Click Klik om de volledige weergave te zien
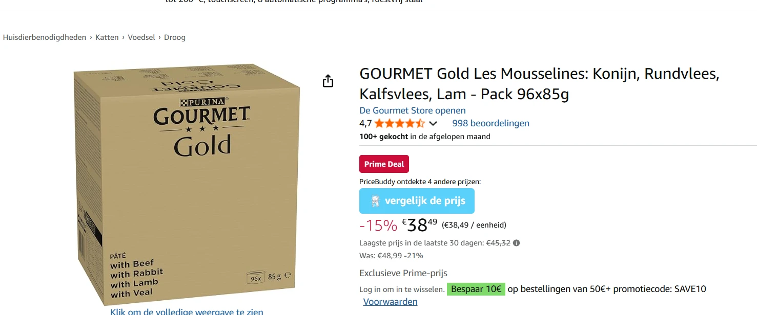The height and width of the screenshot is (315, 757). point(187,311)
